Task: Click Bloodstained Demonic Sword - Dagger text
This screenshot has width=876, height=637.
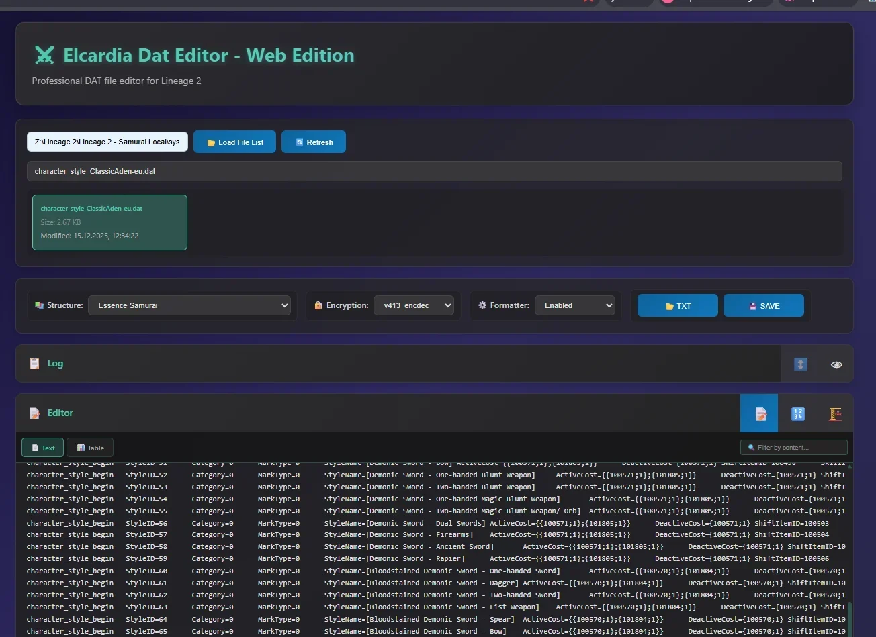Action: [442, 583]
